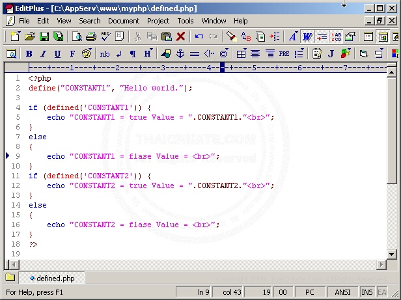Apply Italic HTML tag button
The height and width of the screenshot is (300, 401).
click(x=43, y=54)
